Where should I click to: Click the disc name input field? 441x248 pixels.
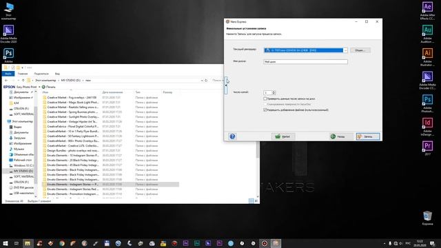point(305,61)
